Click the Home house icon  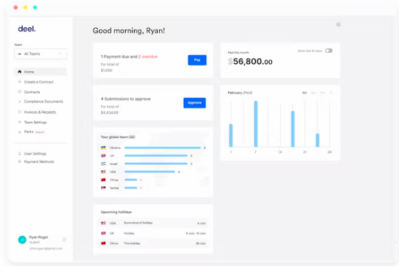pos(20,72)
